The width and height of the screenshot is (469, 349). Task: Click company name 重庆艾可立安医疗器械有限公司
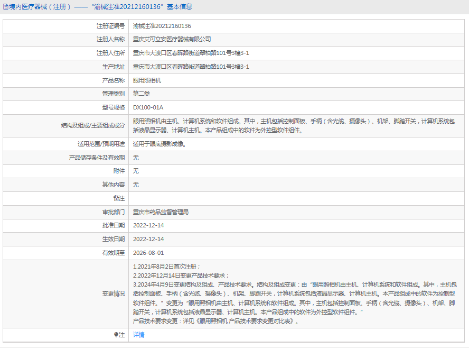(x=172, y=40)
